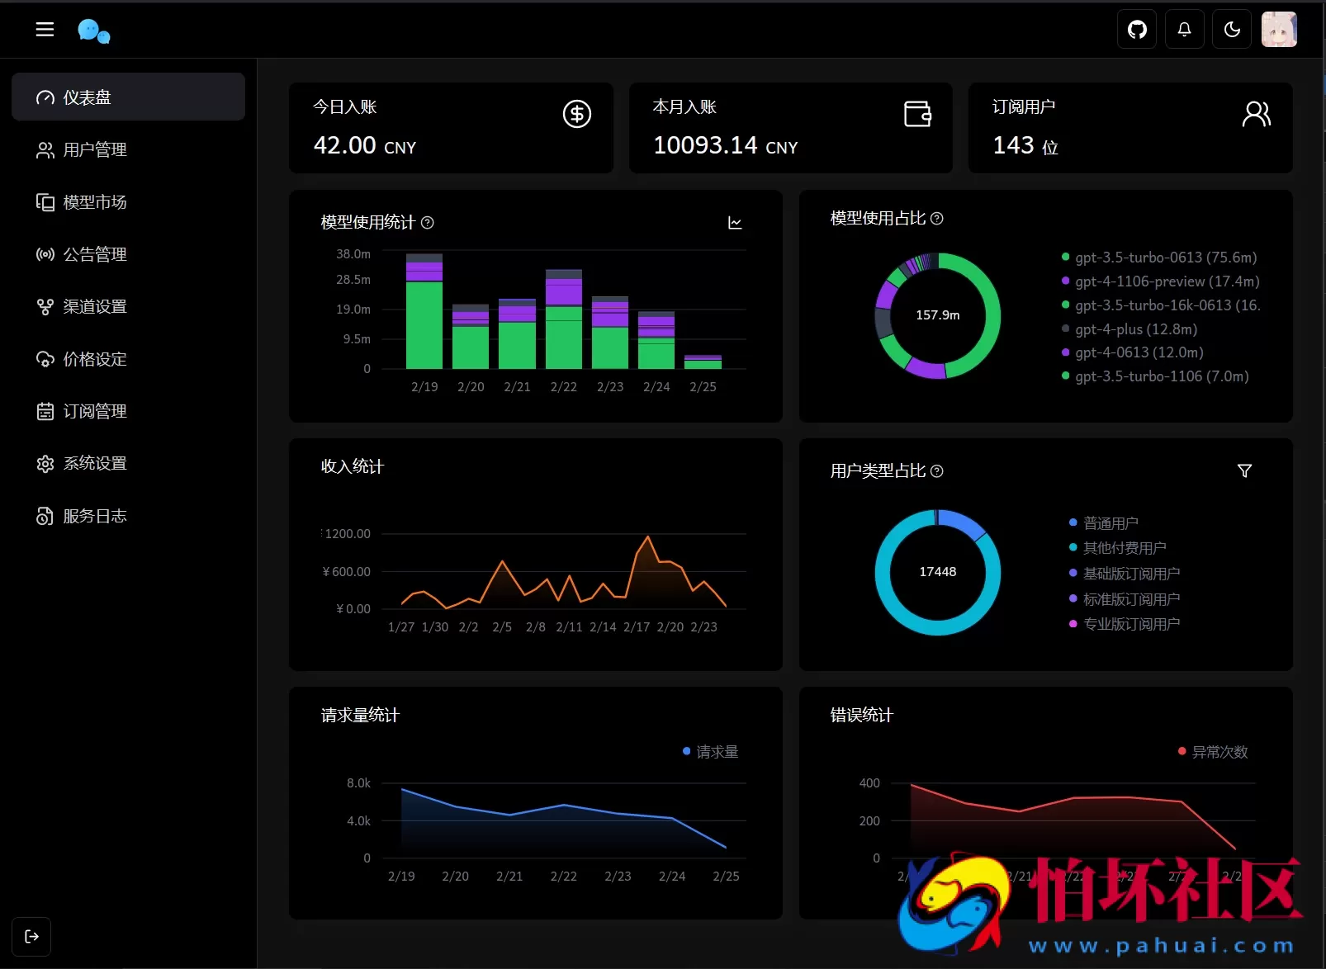This screenshot has height=969, width=1326.
Task: Click the logout icon at sidebar bottom
Action: [x=31, y=936]
